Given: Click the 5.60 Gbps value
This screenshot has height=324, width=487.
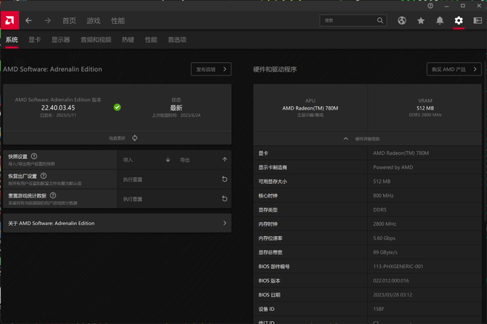Looking at the screenshot, I should pyautogui.click(x=385, y=238).
